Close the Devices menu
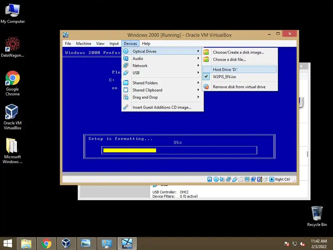The width and height of the screenshot is (333, 250). 130,44
